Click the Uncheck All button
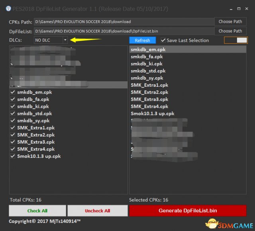 click(x=98, y=211)
